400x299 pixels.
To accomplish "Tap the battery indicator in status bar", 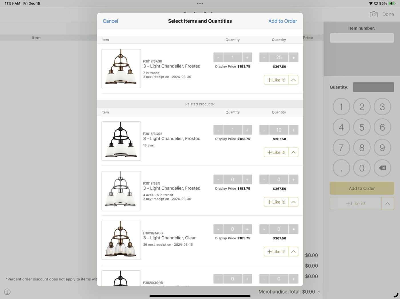I will pos(392,3).
